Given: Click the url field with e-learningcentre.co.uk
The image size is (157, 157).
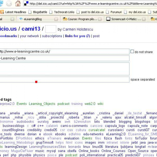Looking at the screenshot, I should (65, 51).
